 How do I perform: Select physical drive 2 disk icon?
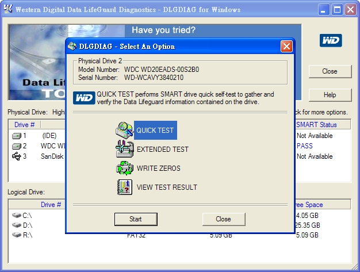point(17,146)
